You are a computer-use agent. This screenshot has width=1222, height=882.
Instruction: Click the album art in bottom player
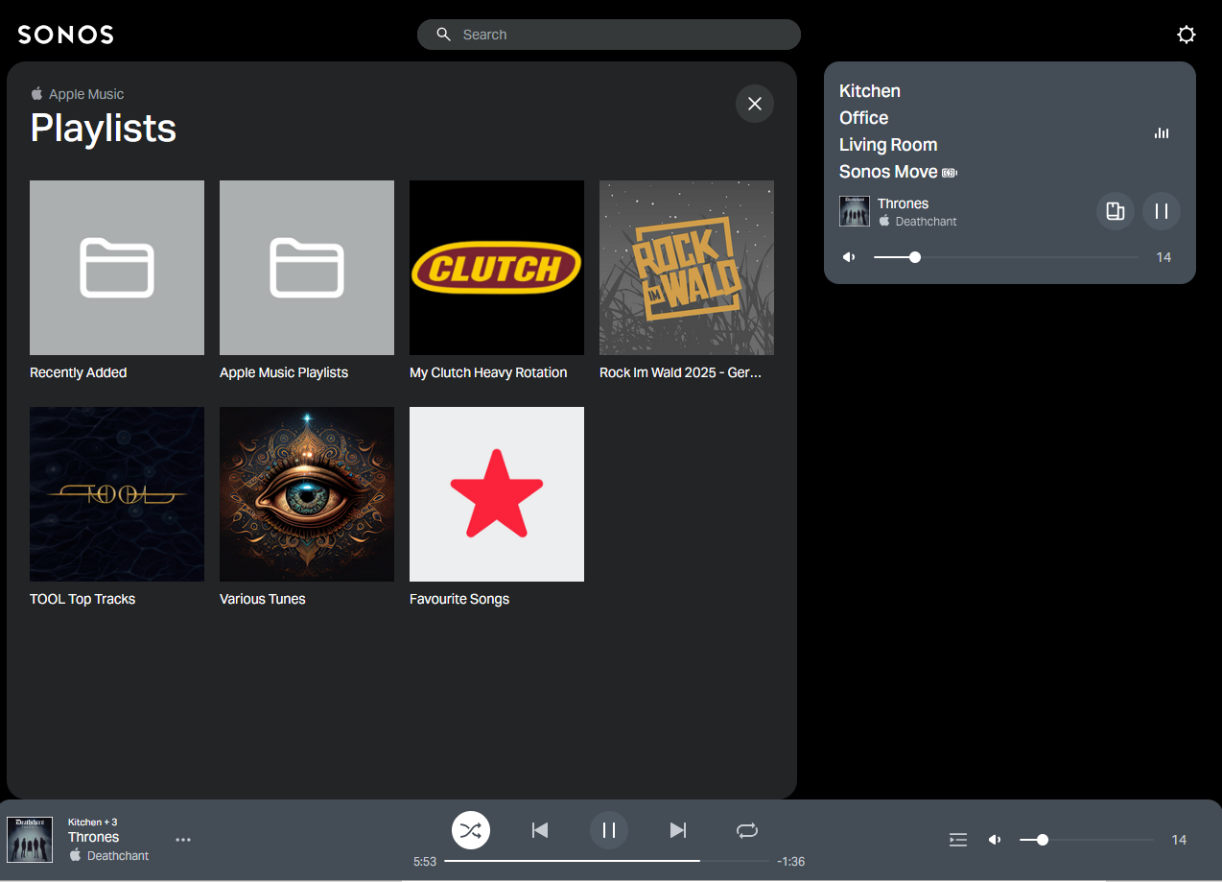click(30, 840)
